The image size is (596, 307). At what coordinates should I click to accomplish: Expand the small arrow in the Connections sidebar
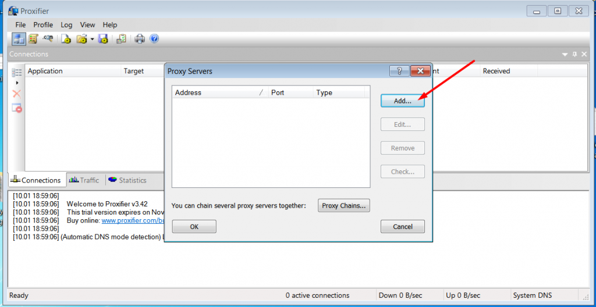(x=17, y=83)
